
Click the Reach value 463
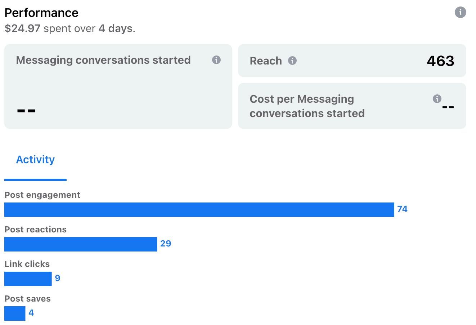click(440, 61)
